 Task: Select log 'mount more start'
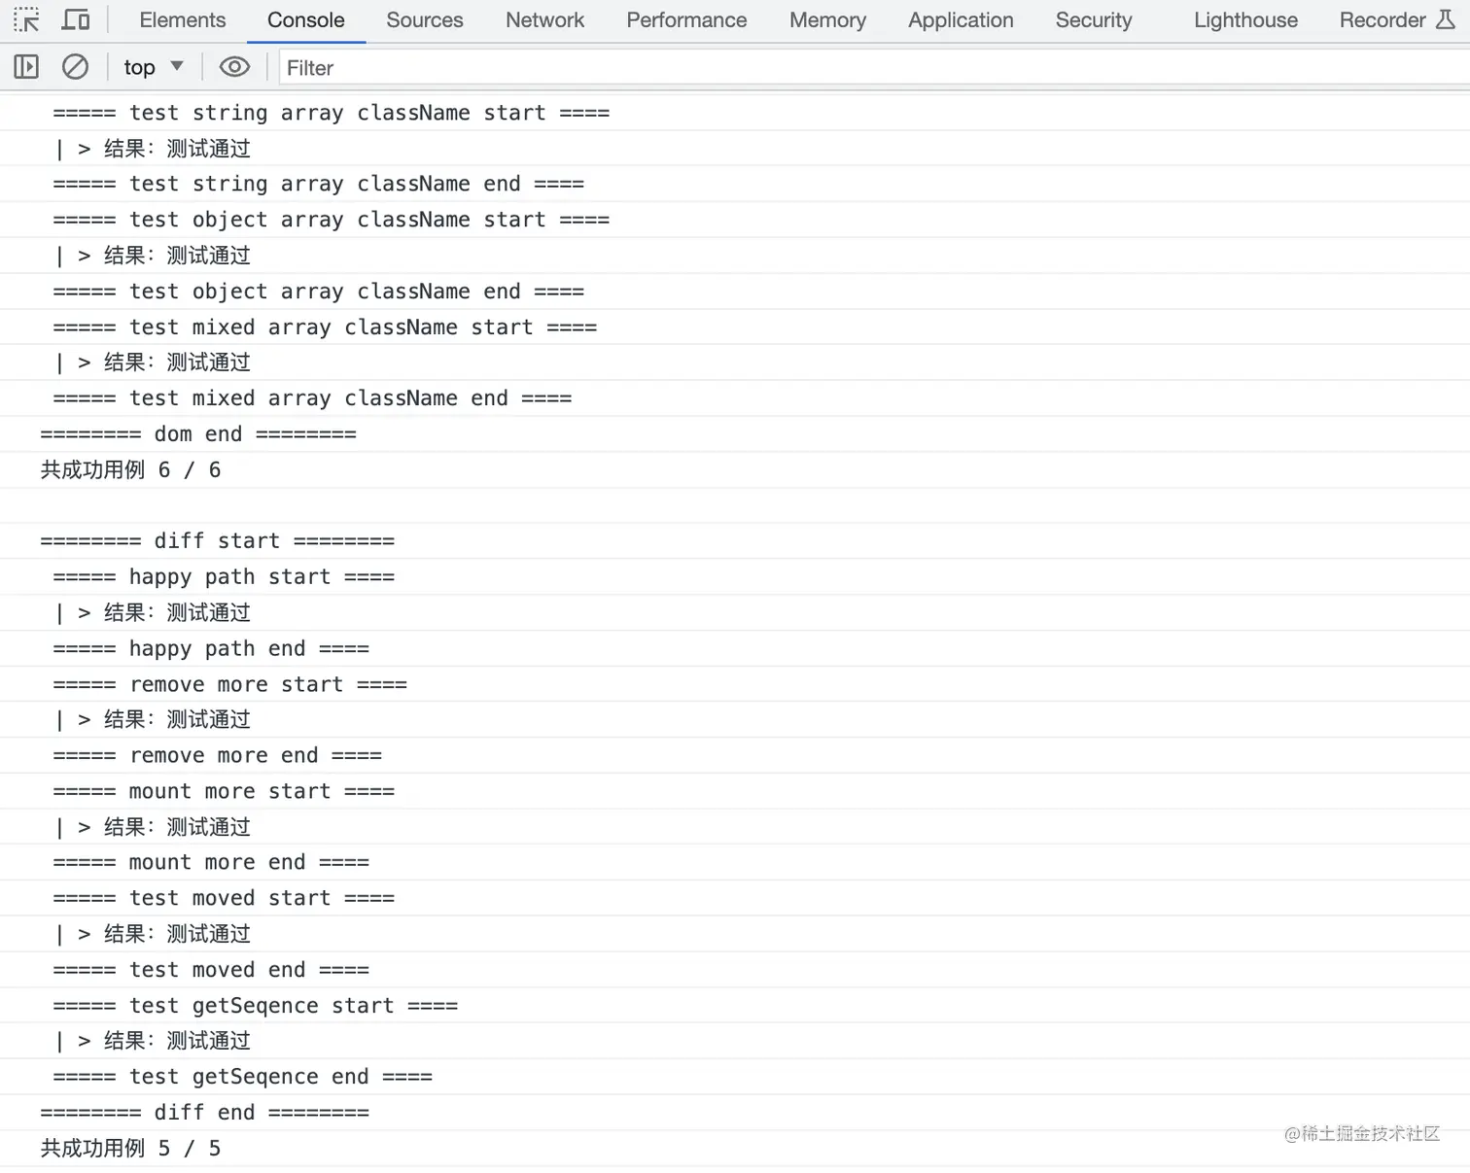(735, 792)
